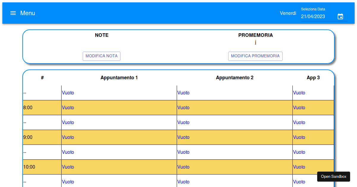Select the 8:00 App 3 Vuoto link

click(x=299, y=108)
